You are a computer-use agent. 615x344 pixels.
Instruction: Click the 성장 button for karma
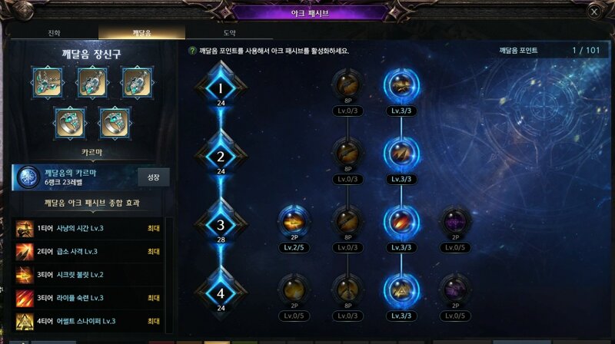pos(153,177)
